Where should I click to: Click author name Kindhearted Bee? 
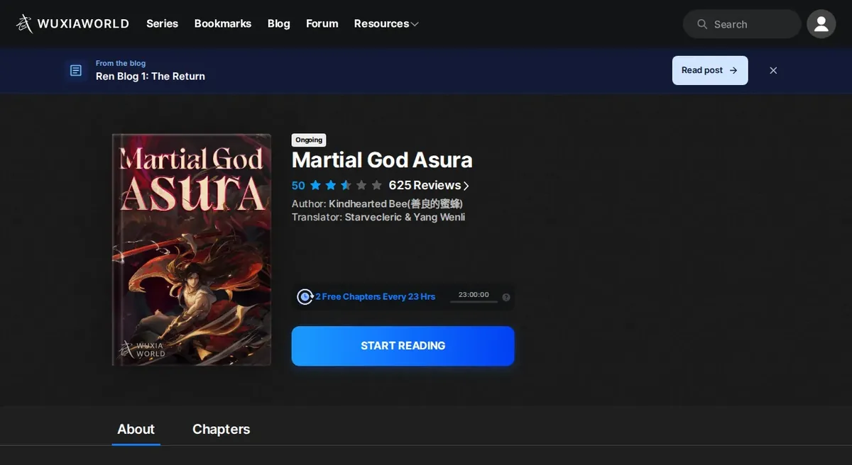[x=395, y=204]
